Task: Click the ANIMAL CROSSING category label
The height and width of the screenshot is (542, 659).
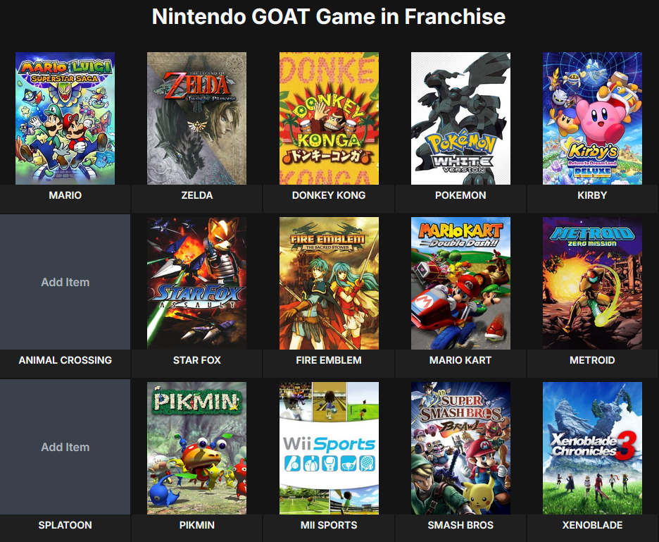Action: 65,360
